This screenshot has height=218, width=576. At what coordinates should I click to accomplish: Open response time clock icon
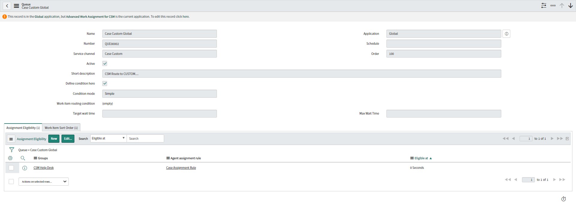pos(564,199)
